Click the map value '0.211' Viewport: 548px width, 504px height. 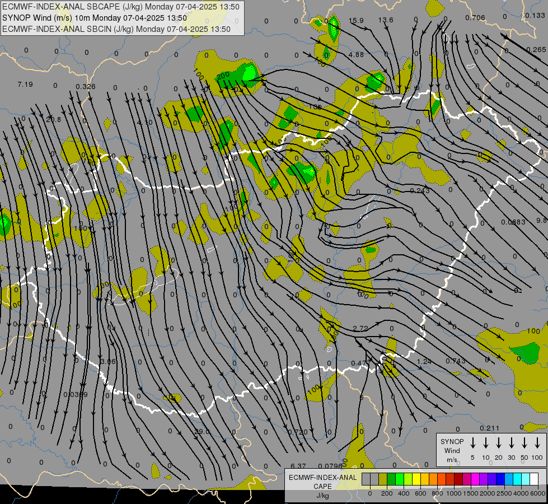click(x=489, y=428)
